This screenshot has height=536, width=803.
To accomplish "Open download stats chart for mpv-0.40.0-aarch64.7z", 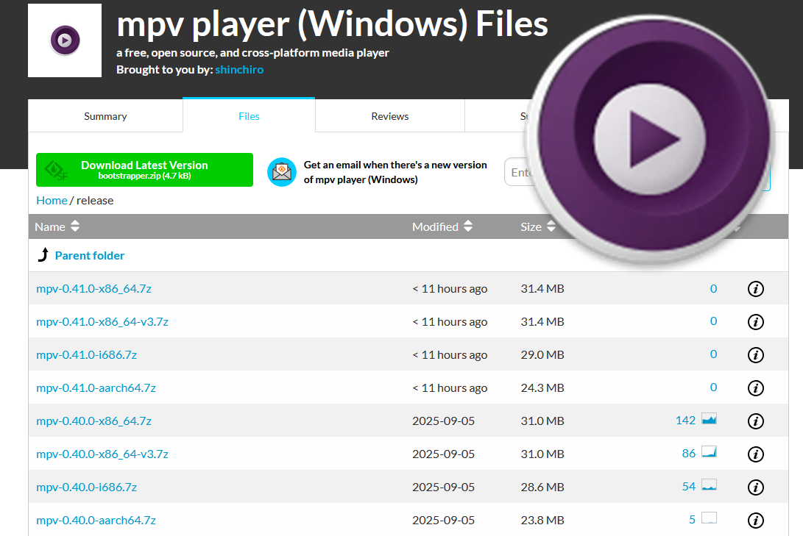I will [710, 518].
